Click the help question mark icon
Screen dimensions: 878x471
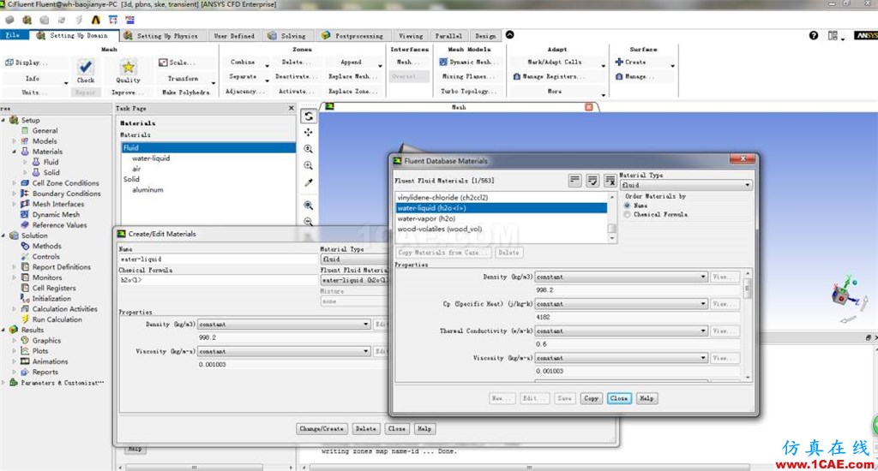click(x=814, y=35)
